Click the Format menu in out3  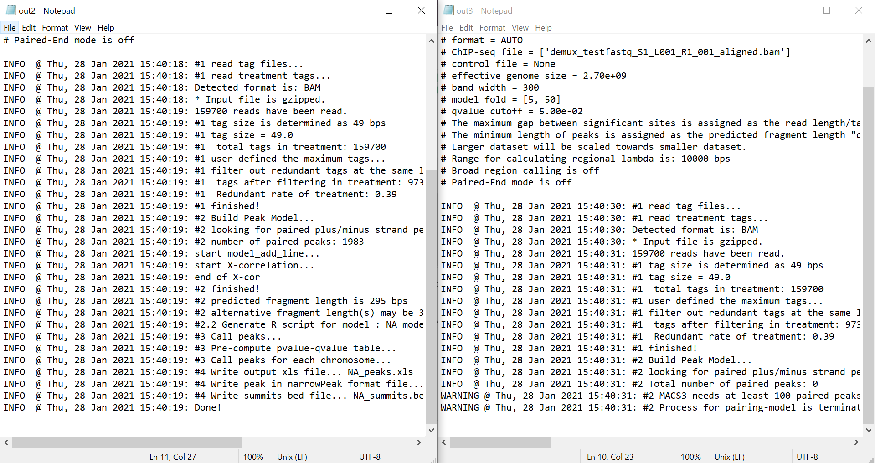pyautogui.click(x=492, y=28)
